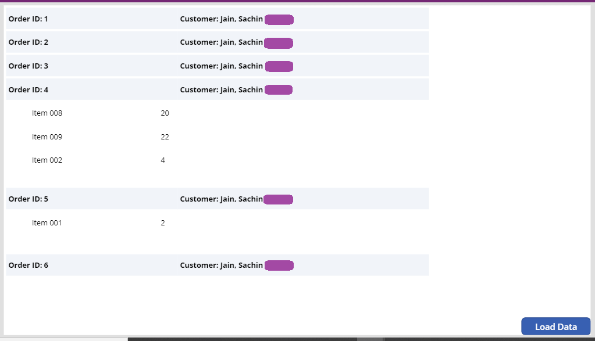Click the purple badge next to Sachin Jain on Order 4
595x341 pixels.
point(278,89)
